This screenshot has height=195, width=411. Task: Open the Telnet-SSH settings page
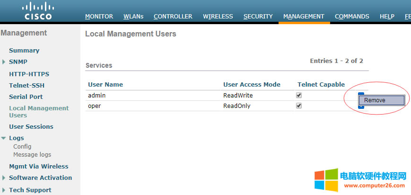(x=26, y=86)
